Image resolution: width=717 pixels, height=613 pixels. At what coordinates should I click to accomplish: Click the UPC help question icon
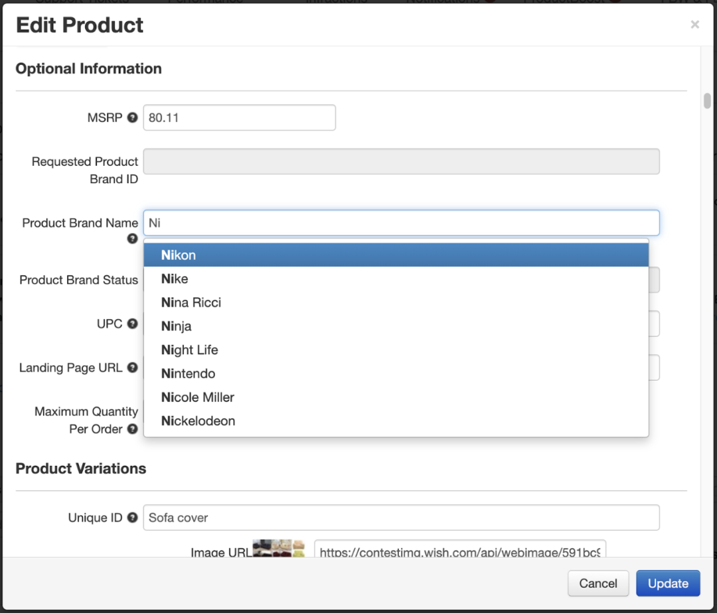click(x=133, y=324)
